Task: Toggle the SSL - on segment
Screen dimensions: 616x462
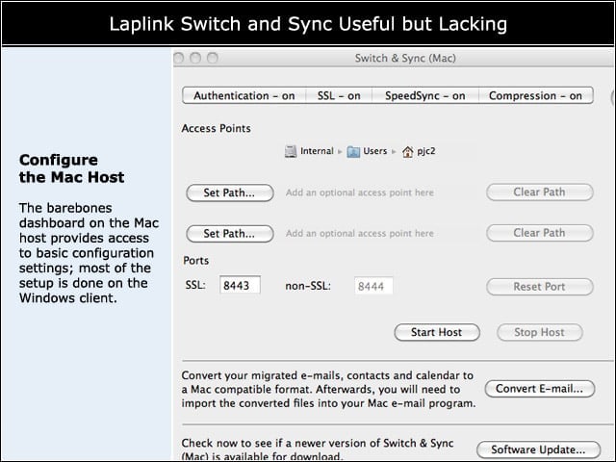Action: (339, 95)
